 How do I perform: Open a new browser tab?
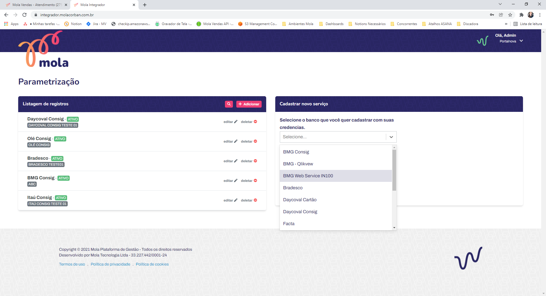point(145,5)
